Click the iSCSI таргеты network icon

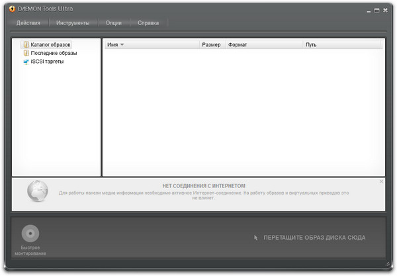(26, 62)
